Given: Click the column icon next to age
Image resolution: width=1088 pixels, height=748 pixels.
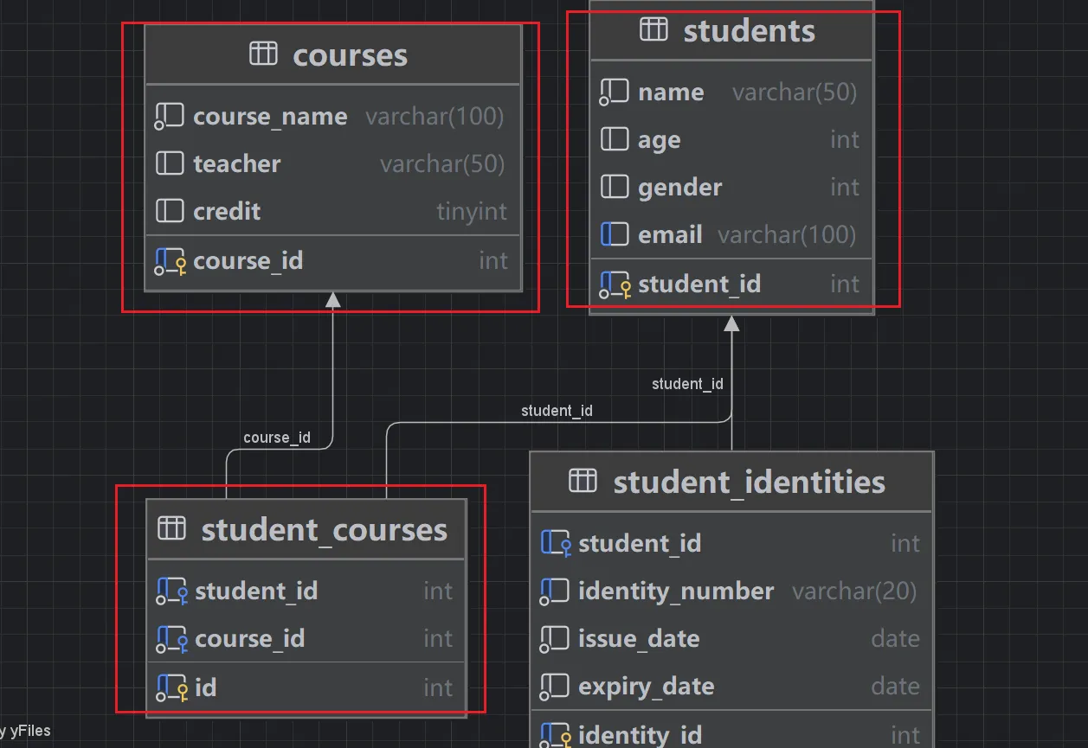Looking at the screenshot, I should click(x=615, y=139).
